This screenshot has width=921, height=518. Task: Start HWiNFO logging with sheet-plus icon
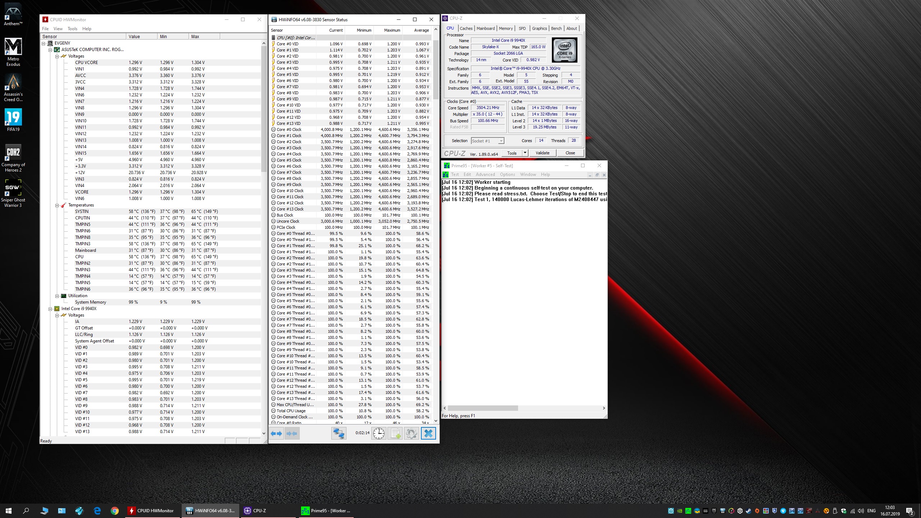click(395, 433)
